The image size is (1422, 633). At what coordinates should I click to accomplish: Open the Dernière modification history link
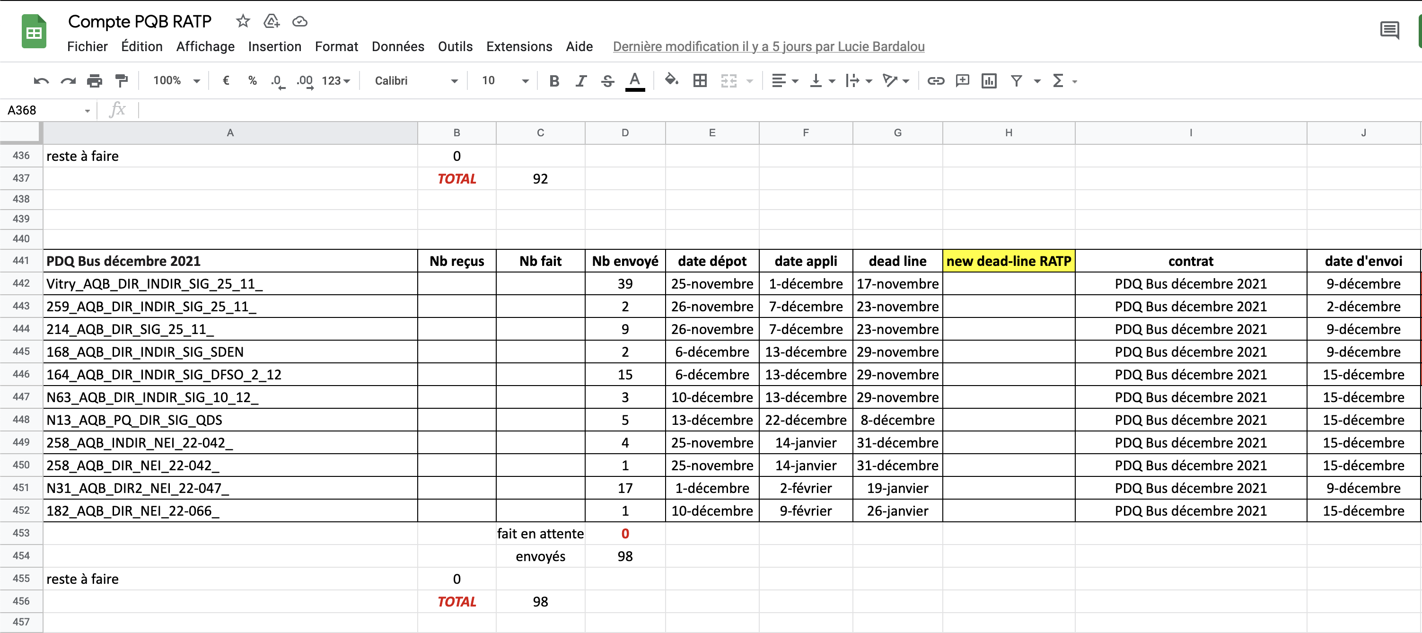[x=768, y=47]
